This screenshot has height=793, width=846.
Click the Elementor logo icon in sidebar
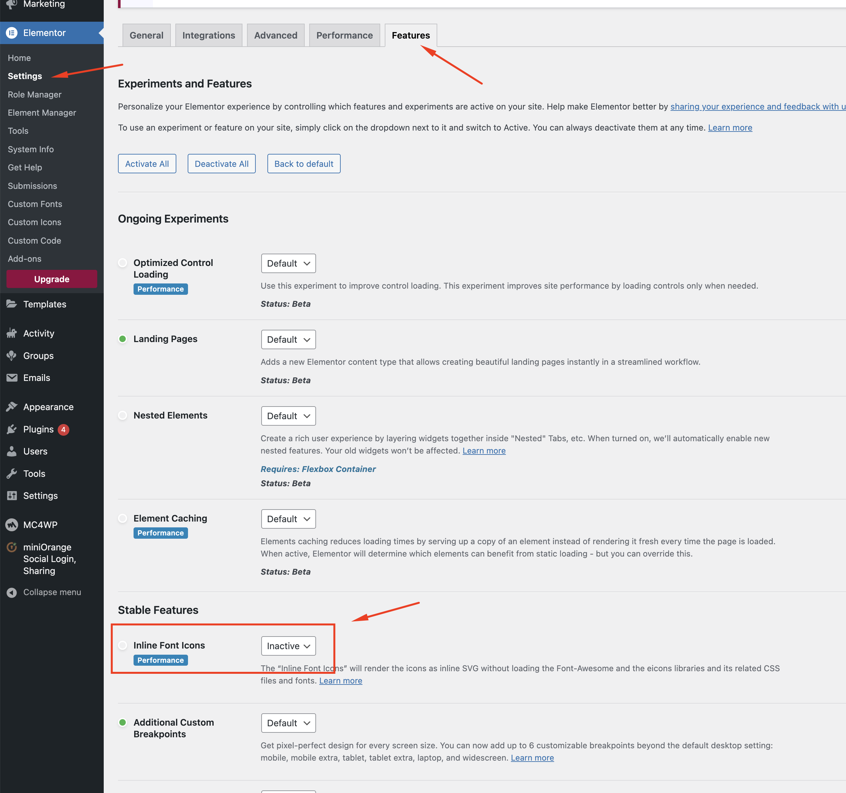(12, 33)
